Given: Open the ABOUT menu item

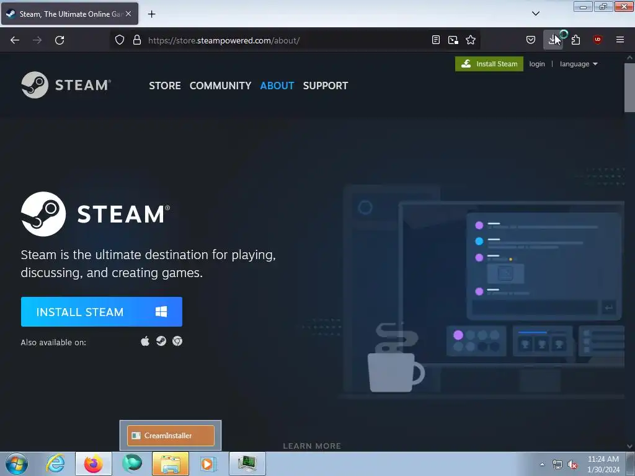Looking at the screenshot, I should coord(277,86).
